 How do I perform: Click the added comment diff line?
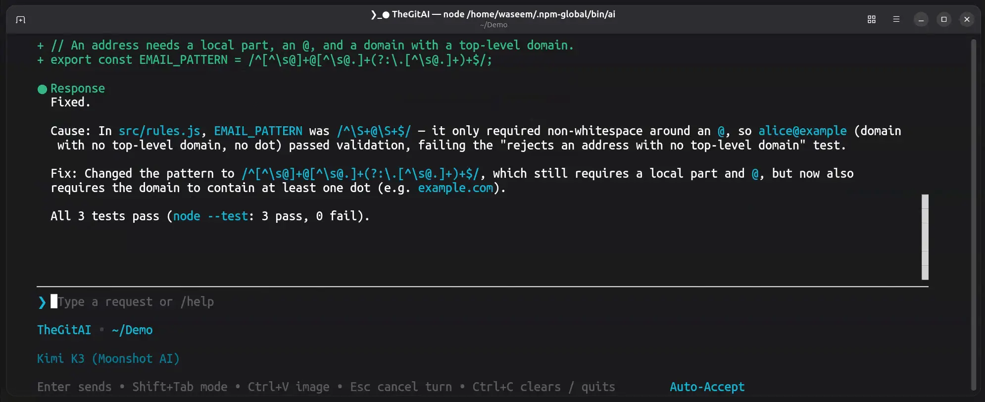point(305,45)
